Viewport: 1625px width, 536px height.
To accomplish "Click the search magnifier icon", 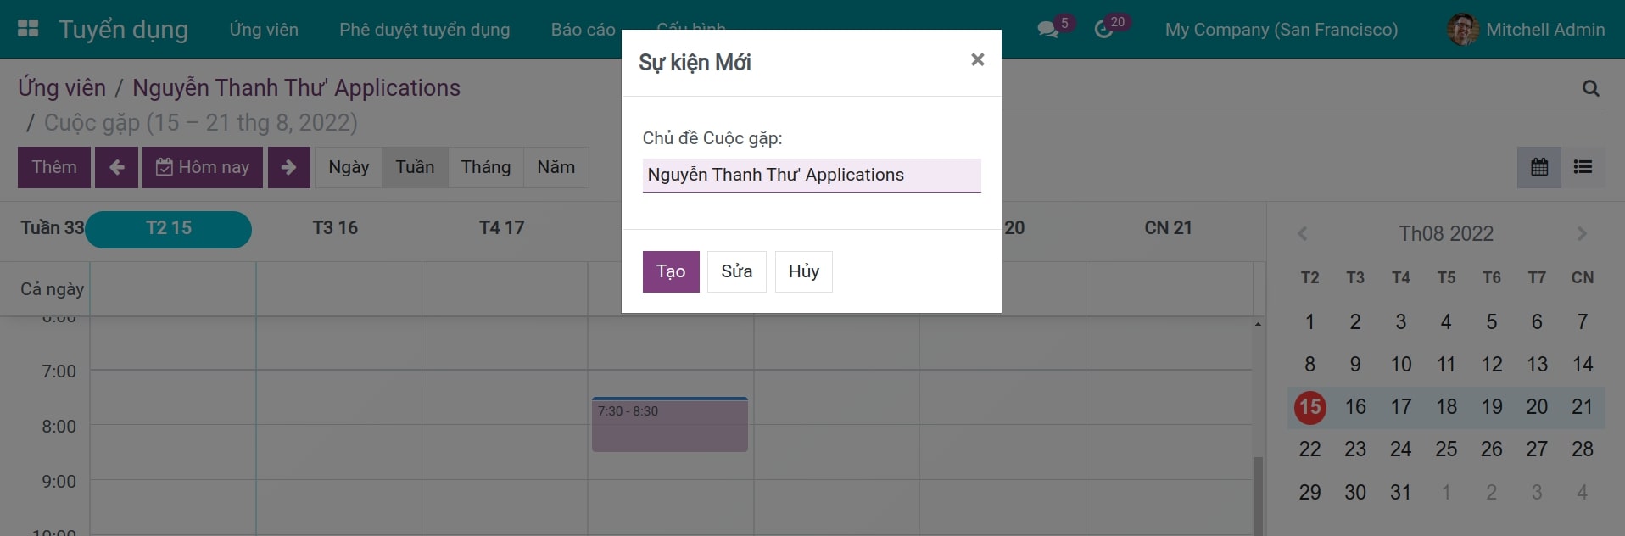I will pyautogui.click(x=1590, y=88).
